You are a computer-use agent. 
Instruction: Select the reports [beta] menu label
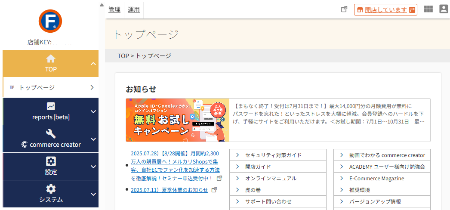click(51, 117)
